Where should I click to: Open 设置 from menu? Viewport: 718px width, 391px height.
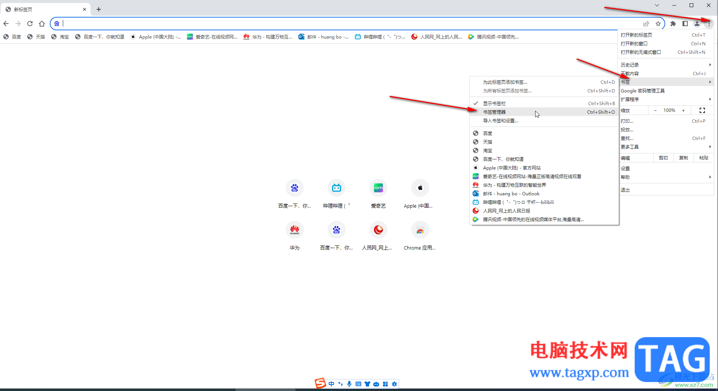(666, 168)
